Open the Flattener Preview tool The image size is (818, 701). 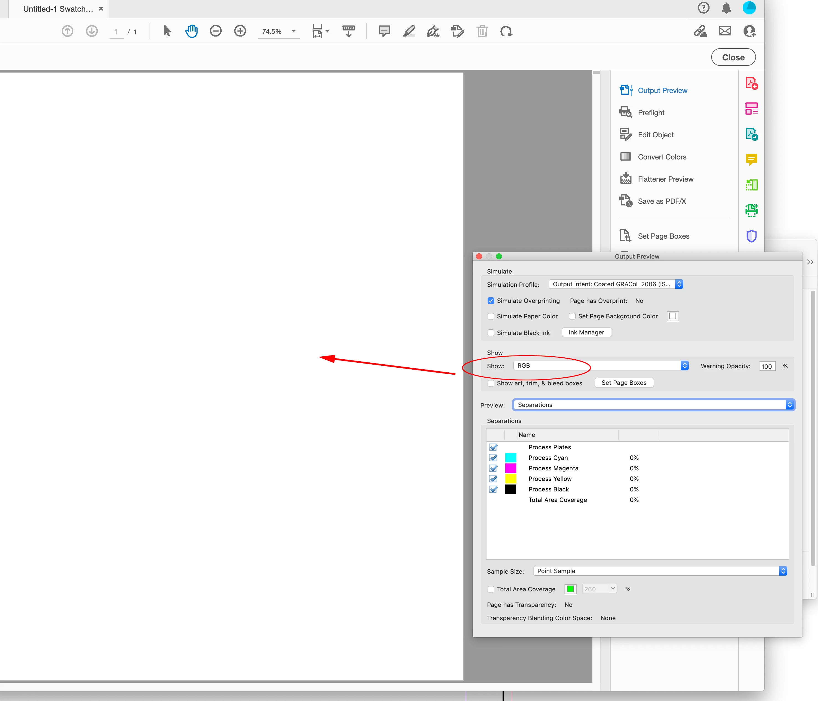pyautogui.click(x=665, y=179)
